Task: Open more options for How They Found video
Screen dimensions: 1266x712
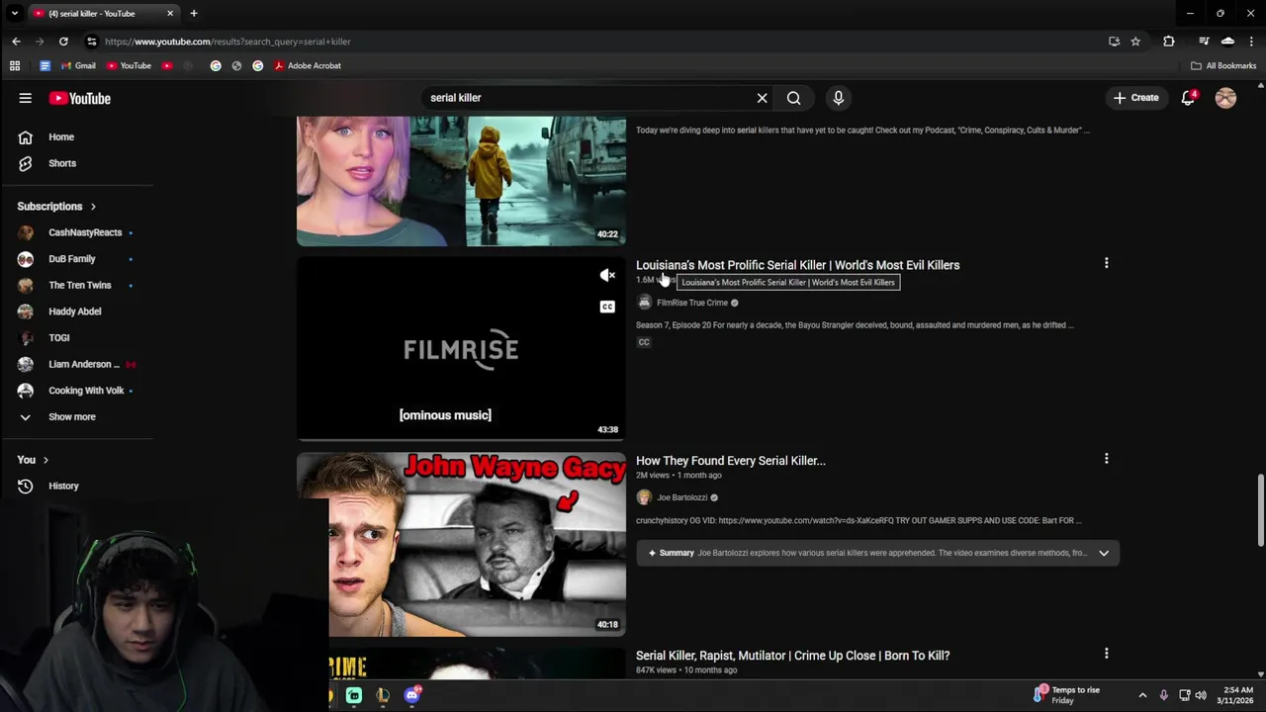Action: coord(1106,459)
